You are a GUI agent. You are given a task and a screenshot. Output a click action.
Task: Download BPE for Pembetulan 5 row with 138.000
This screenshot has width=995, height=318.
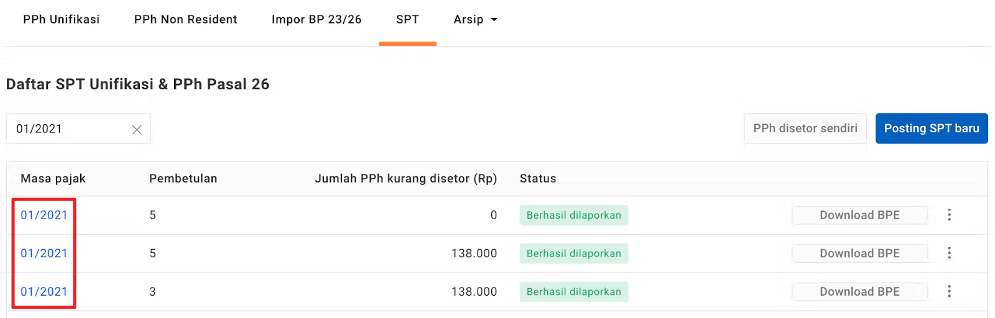tap(859, 253)
